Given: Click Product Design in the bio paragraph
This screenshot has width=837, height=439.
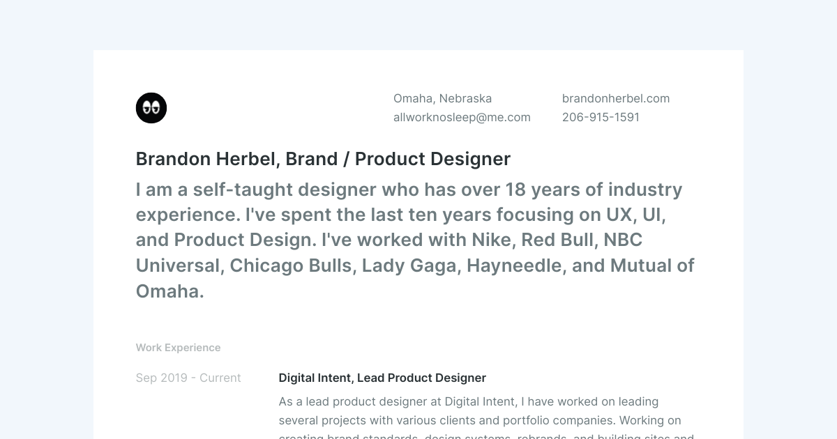Looking at the screenshot, I should click(x=242, y=240).
